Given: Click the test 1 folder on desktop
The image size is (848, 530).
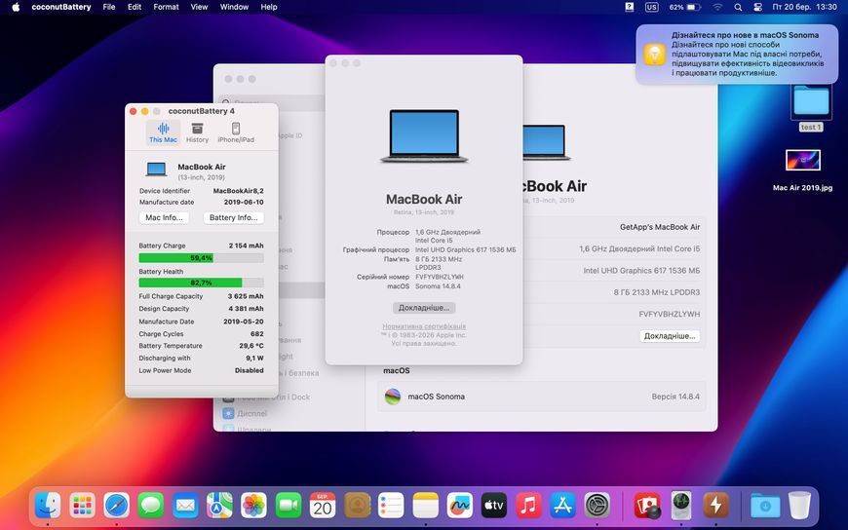Looking at the screenshot, I should click(x=811, y=107).
